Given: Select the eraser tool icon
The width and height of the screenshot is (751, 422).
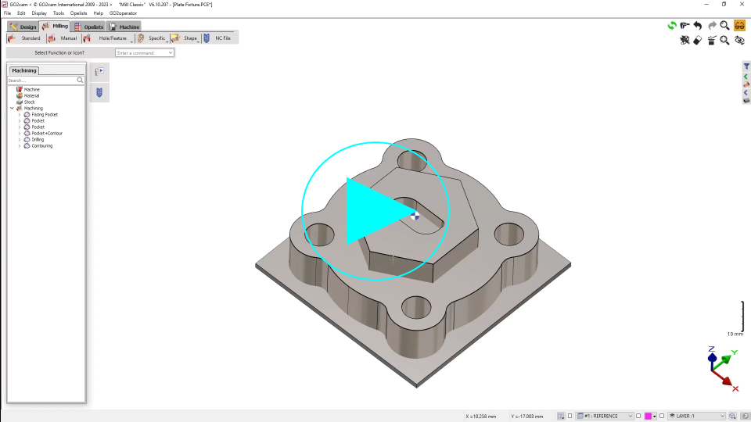Looking at the screenshot, I should pyautogui.click(x=698, y=41).
